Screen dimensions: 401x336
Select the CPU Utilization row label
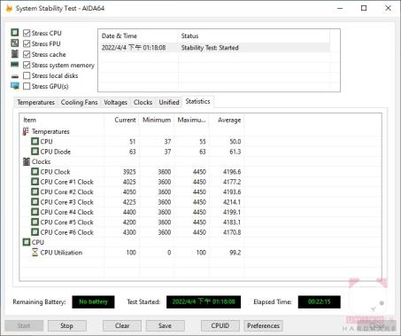[61, 253]
